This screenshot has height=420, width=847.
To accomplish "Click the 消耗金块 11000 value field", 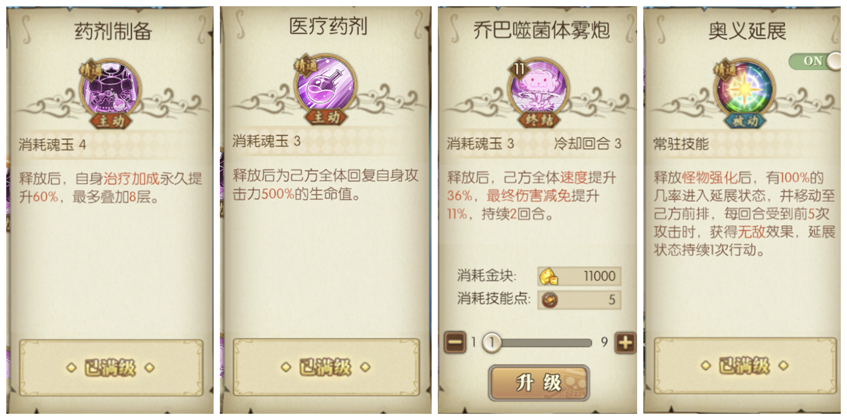I will click(x=579, y=276).
